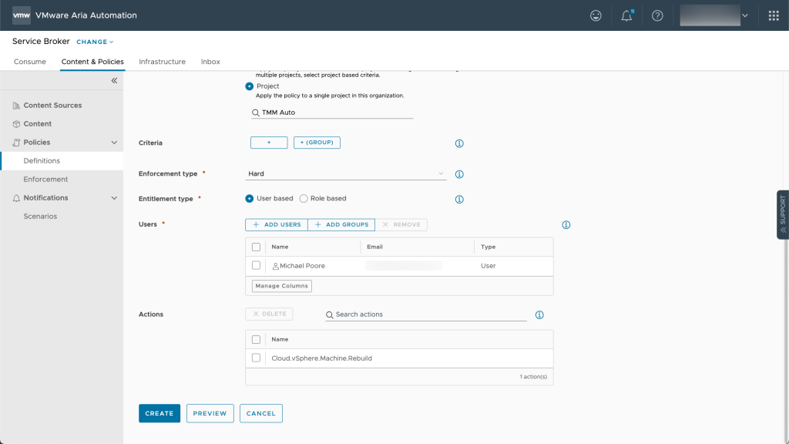
Task: Click the info icon next to Criteria
Action: 459,143
